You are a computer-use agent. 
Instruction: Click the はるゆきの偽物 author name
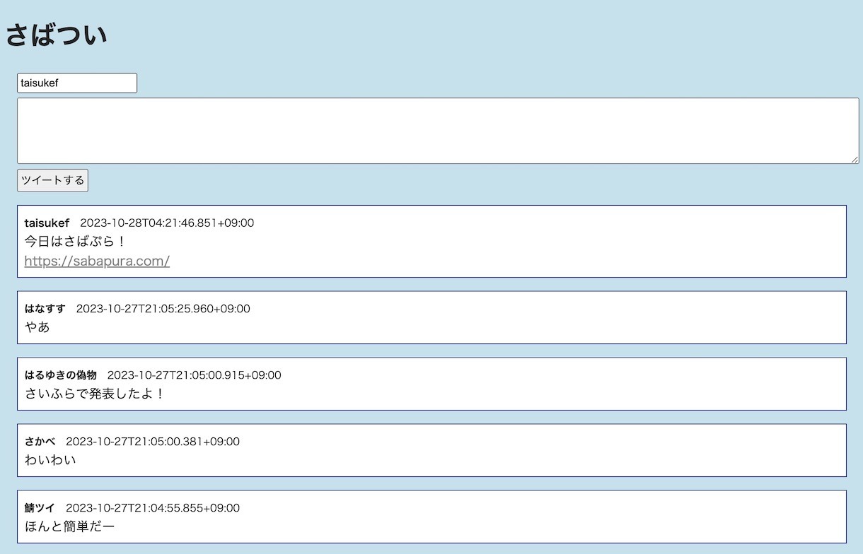coord(60,375)
